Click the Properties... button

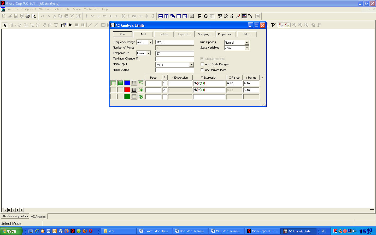tap(226, 34)
